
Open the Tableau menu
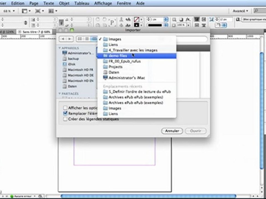(81, 3)
